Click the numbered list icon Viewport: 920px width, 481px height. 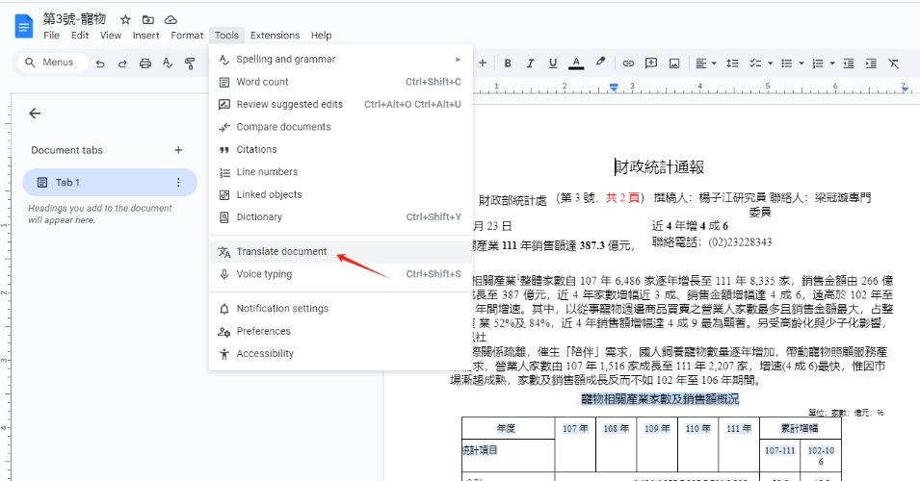818,63
